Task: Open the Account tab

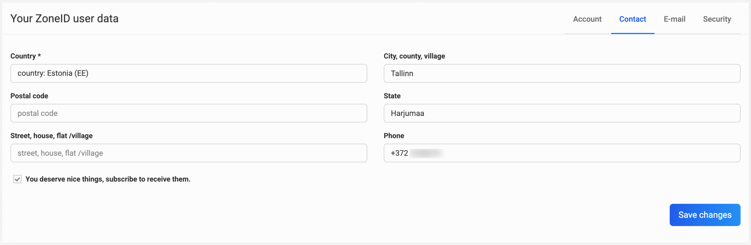Action: click(x=587, y=19)
